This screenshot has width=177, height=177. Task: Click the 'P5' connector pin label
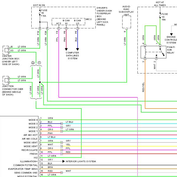(x=76, y=33)
